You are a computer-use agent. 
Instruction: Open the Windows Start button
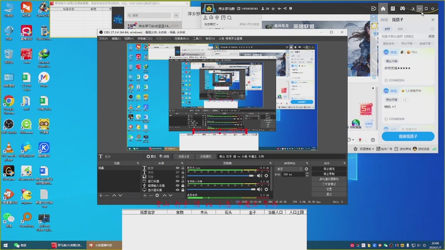(x=5, y=245)
